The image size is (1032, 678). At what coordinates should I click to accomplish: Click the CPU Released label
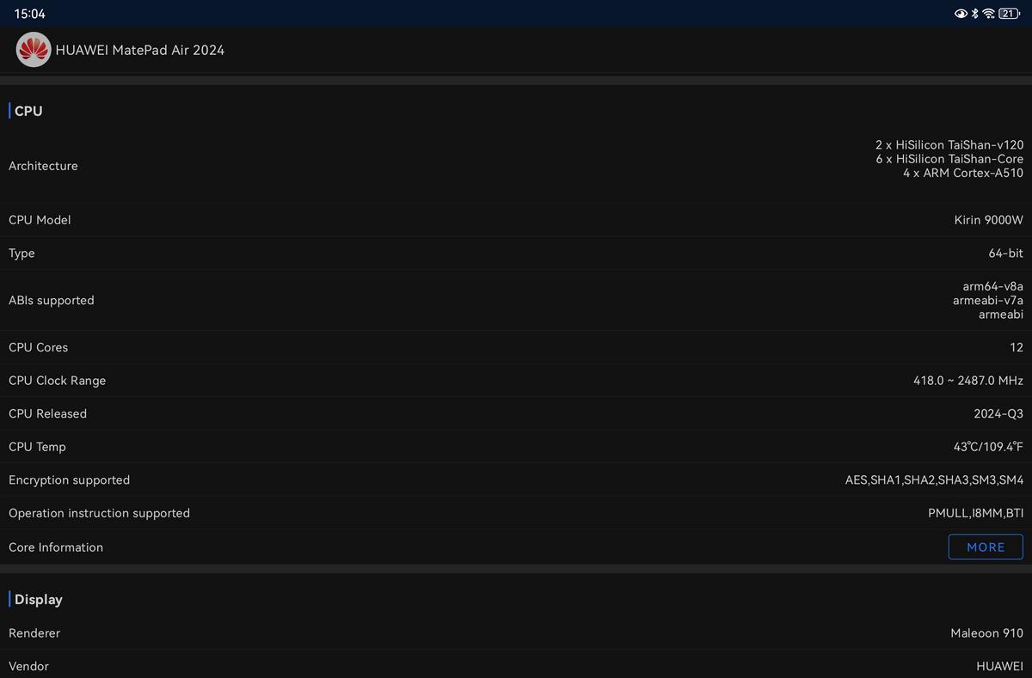coord(48,413)
